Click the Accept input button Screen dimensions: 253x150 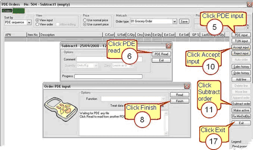click(241, 47)
